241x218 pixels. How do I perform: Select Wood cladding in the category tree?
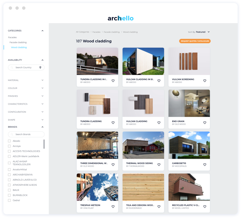pyautogui.click(x=19, y=47)
